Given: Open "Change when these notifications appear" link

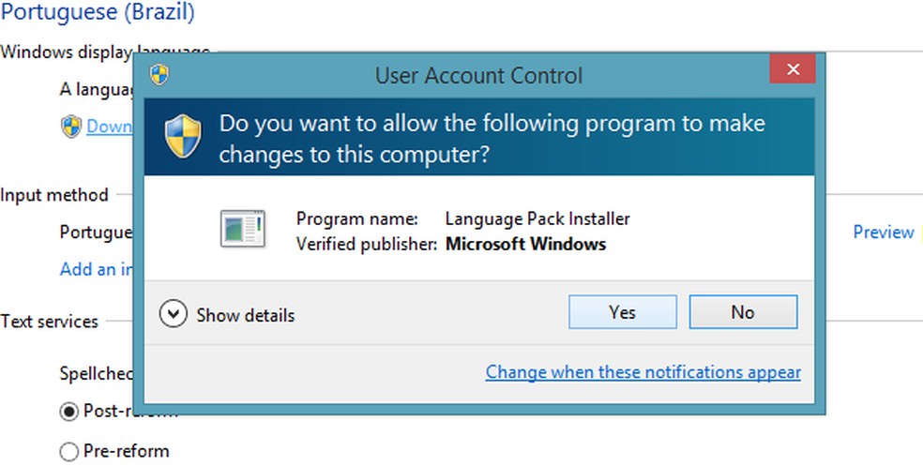Looking at the screenshot, I should pyautogui.click(x=643, y=372).
